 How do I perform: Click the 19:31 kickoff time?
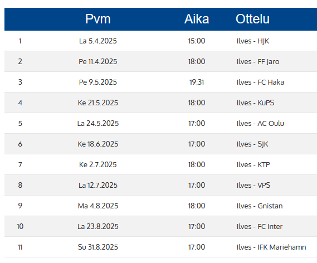197,82
